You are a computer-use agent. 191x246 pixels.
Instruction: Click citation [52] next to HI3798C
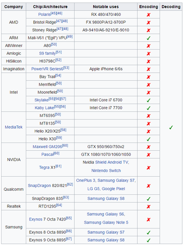(58, 60)
